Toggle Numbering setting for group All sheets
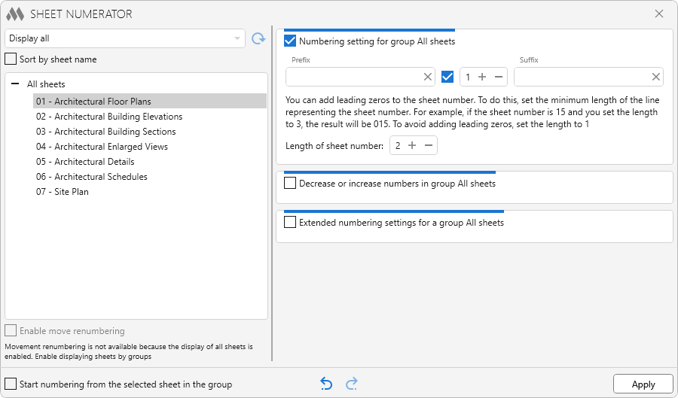Image resolution: width=678 pixels, height=398 pixels. (290, 41)
